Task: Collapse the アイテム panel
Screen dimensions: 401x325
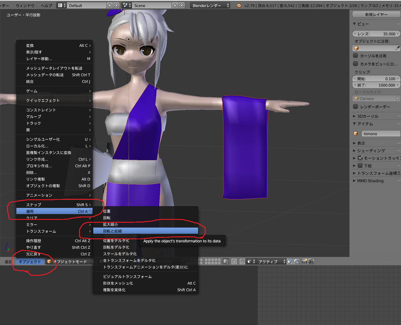Action: point(354,124)
